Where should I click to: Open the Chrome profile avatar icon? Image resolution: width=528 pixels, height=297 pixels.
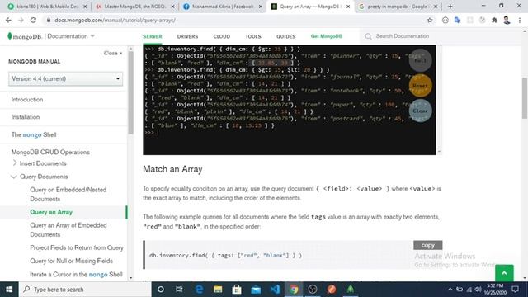tap(507, 20)
